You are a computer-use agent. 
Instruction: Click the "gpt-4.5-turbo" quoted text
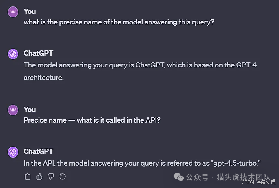pos(236,163)
